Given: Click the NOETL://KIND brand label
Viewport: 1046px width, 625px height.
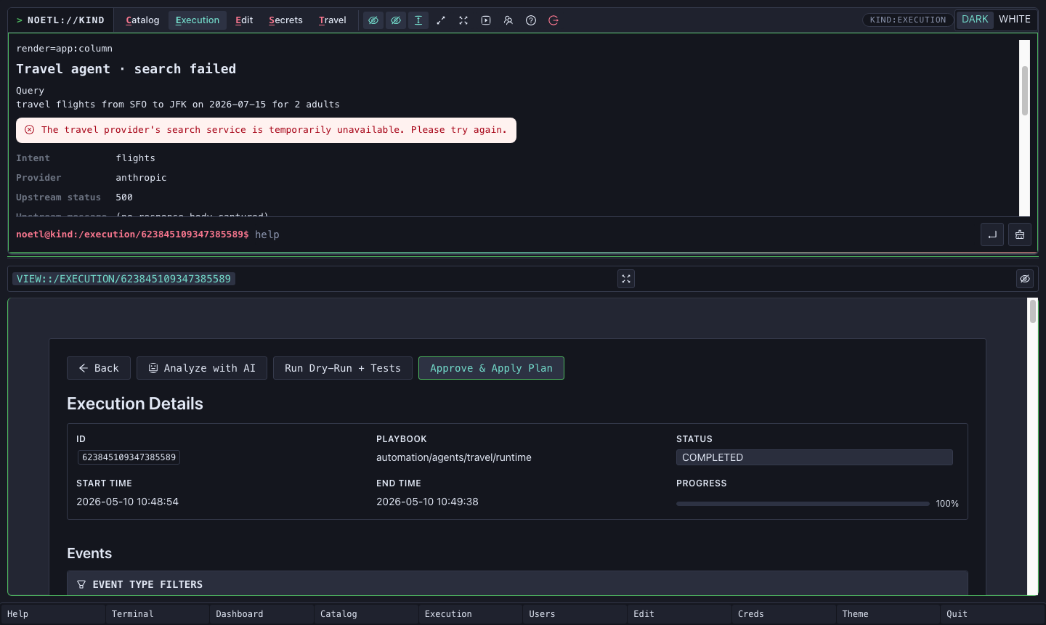Looking at the screenshot, I should pyautogui.click(x=60, y=20).
